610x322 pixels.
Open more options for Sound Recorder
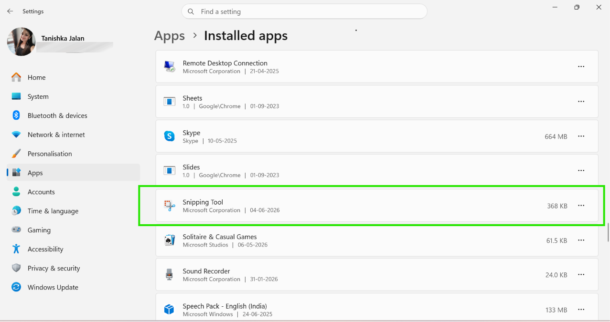(x=581, y=275)
